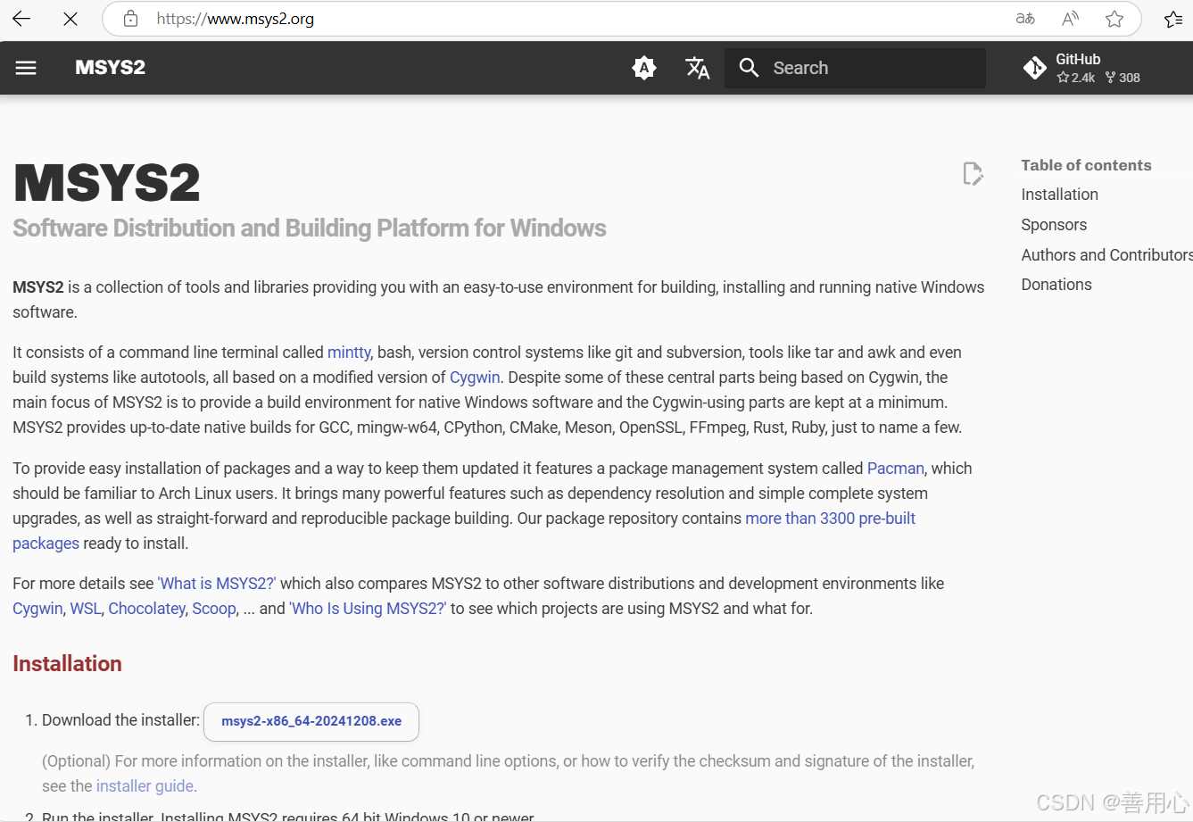Jump to Installation in table of contents

pos(1059,195)
